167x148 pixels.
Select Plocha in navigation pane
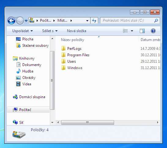(28, 39)
